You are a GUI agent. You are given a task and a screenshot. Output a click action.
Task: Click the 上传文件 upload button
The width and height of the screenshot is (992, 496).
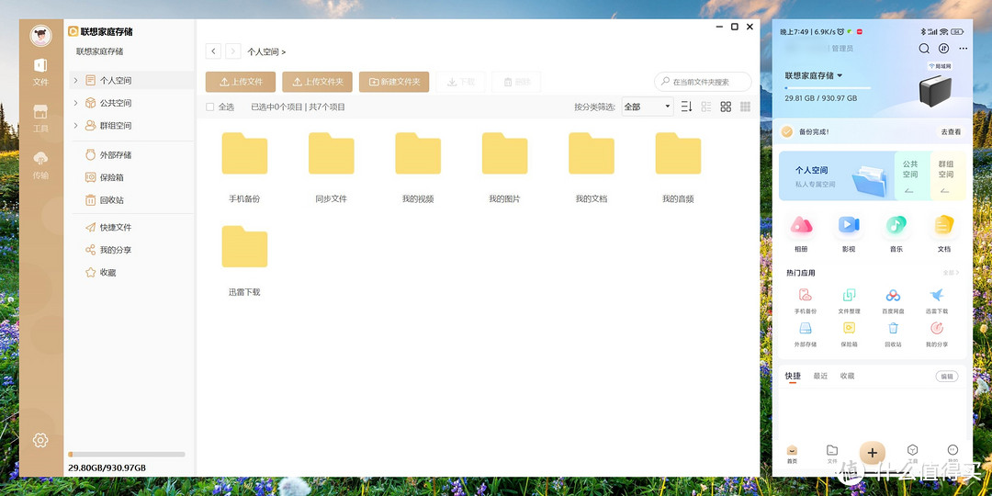(x=240, y=82)
